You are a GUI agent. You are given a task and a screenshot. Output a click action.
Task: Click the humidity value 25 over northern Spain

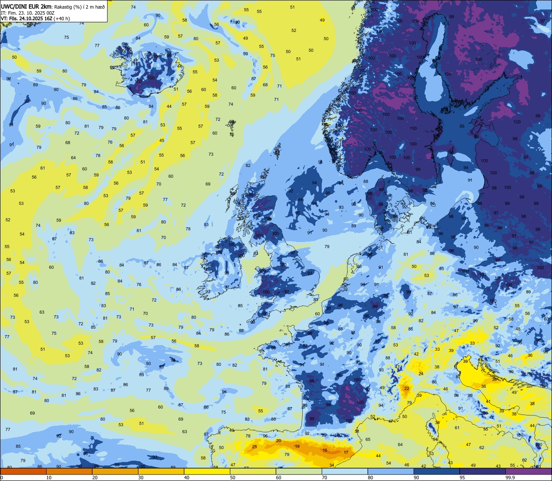[255, 446]
